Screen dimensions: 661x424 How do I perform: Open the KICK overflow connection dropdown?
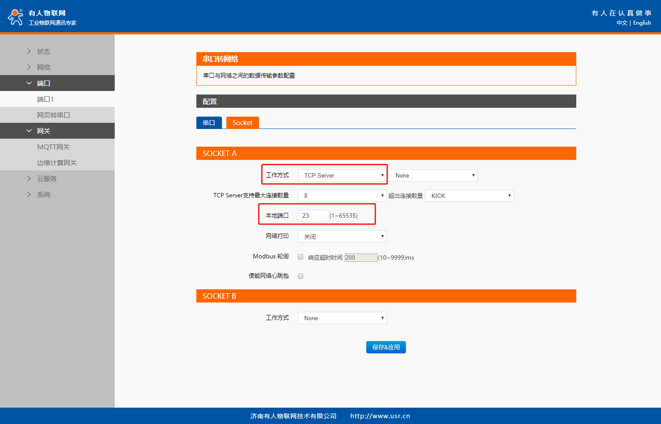[469, 196]
